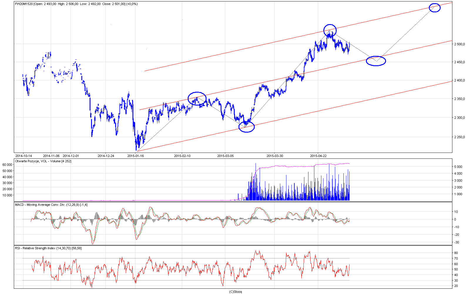Image resolution: width=470 pixels, height=294 pixels.
Task: Select the 2015-03-05 date label
Action: pos(226,156)
